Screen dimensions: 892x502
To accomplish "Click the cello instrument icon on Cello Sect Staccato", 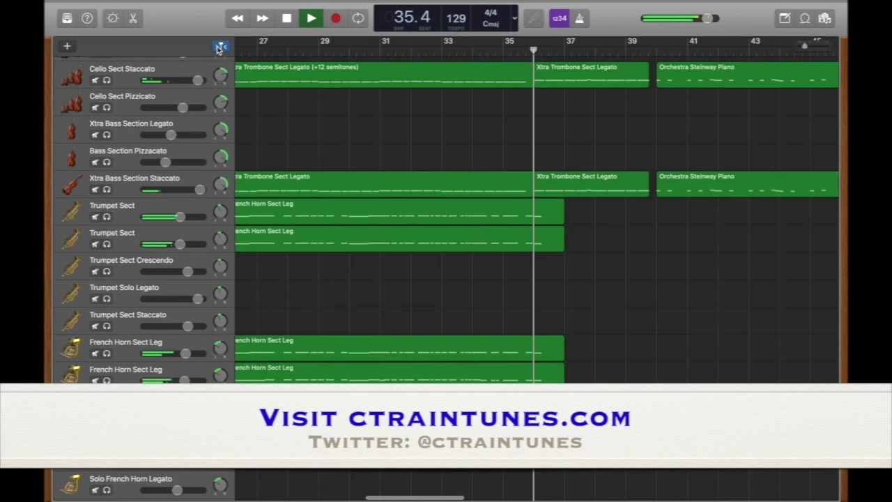I will 72,77.
